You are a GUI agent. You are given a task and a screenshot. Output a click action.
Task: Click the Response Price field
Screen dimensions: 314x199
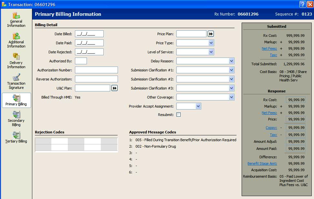click(296, 119)
